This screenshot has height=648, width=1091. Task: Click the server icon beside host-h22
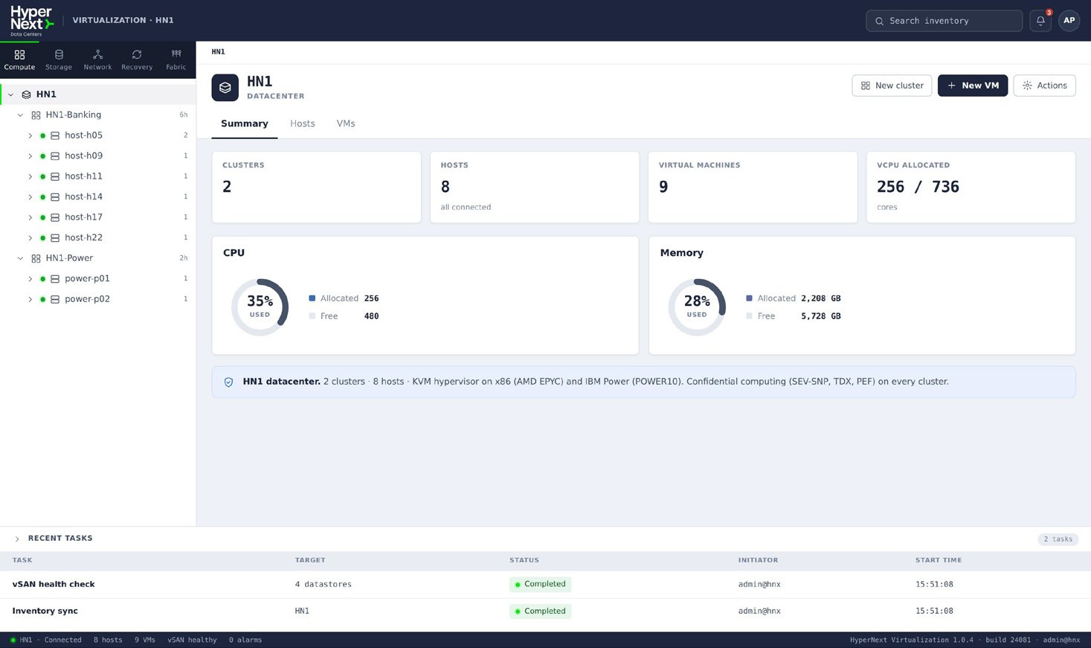pyautogui.click(x=55, y=238)
